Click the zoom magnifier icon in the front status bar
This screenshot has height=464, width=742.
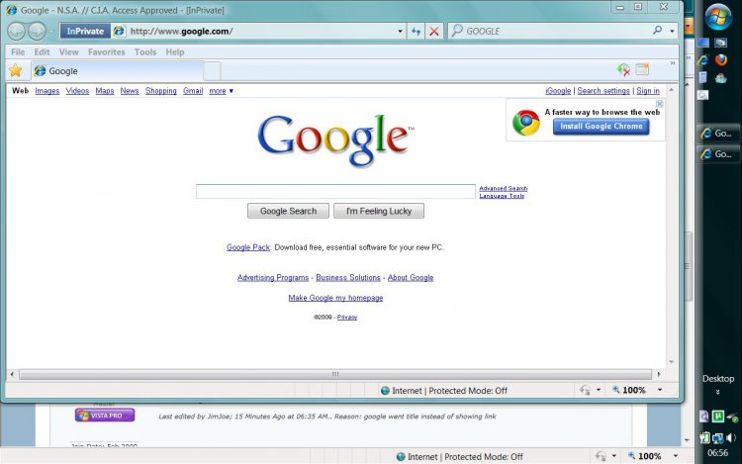[615, 390]
